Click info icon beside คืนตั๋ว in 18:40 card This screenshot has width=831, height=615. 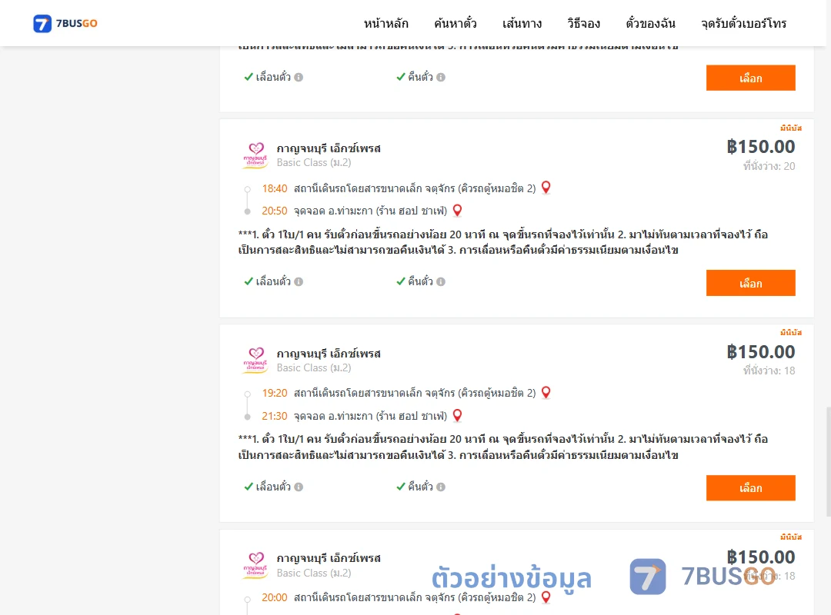[441, 282]
